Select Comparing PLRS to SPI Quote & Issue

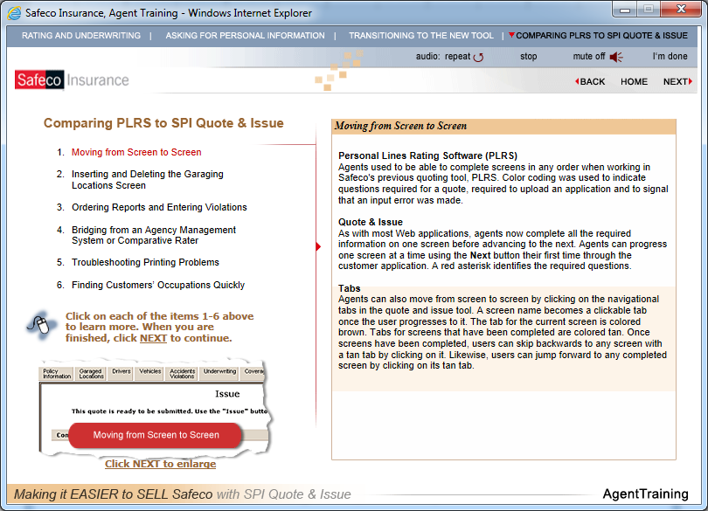601,35
